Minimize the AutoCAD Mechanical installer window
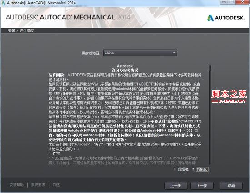The width and height of the screenshot is (250, 193). click(x=224, y=2)
